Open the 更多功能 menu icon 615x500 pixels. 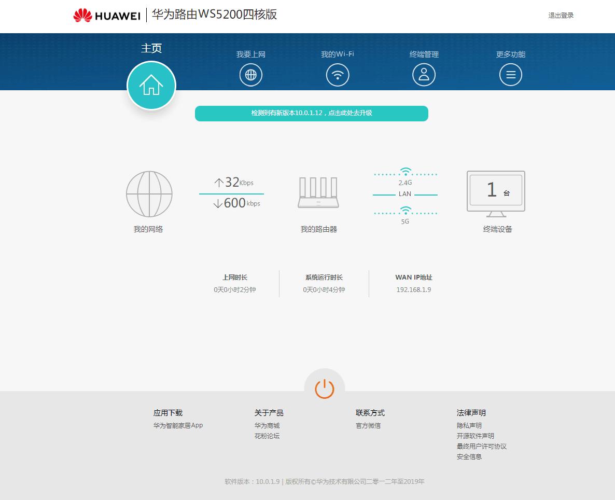[510, 74]
